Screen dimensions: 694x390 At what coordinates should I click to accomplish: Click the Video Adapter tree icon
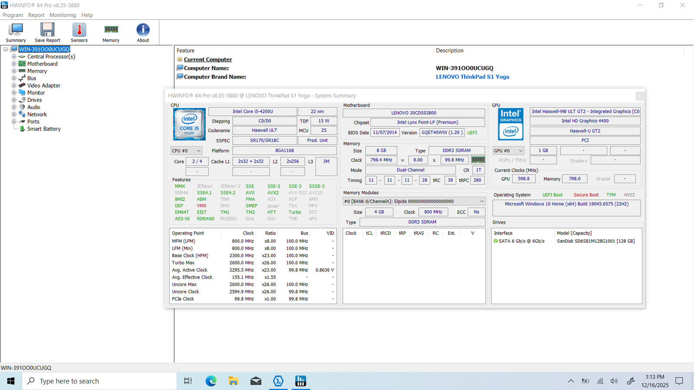tap(22, 85)
